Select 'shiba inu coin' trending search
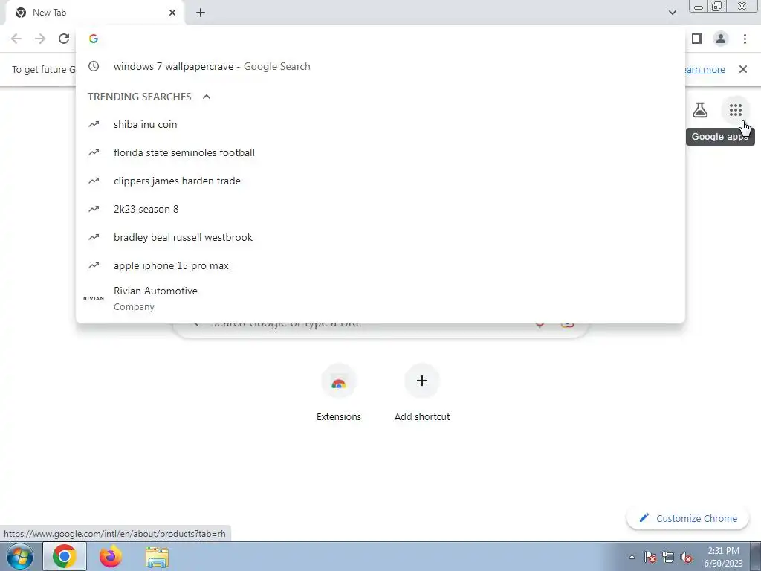Screen dimensions: 761x571 [x=380, y=124]
